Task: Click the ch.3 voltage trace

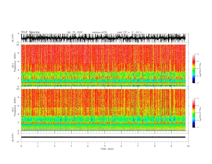Action: pyautogui.click(x=103, y=137)
